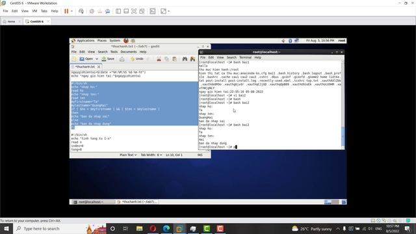416x234 pixels.
Task: Click the Paste icon in gedit toolbar
Action: tap(175, 59)
